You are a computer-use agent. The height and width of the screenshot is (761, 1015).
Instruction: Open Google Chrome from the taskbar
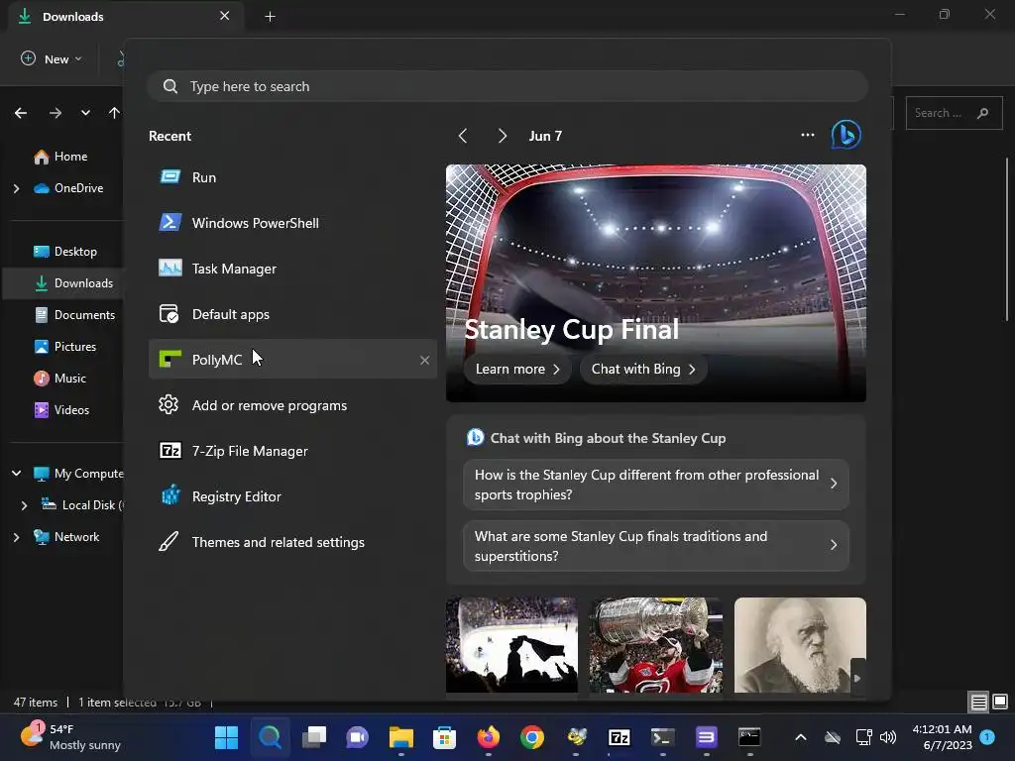(532, 737)
